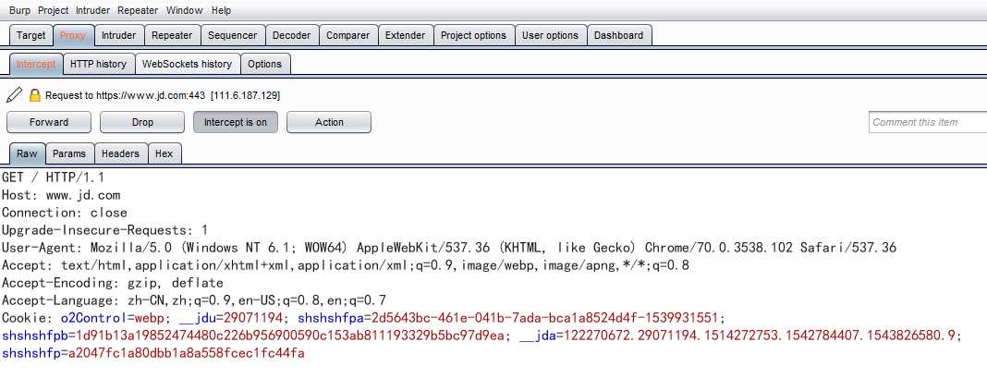Toggle the Intercept is on button
Screen dimensions: 987x391
(x=236, y=122)
